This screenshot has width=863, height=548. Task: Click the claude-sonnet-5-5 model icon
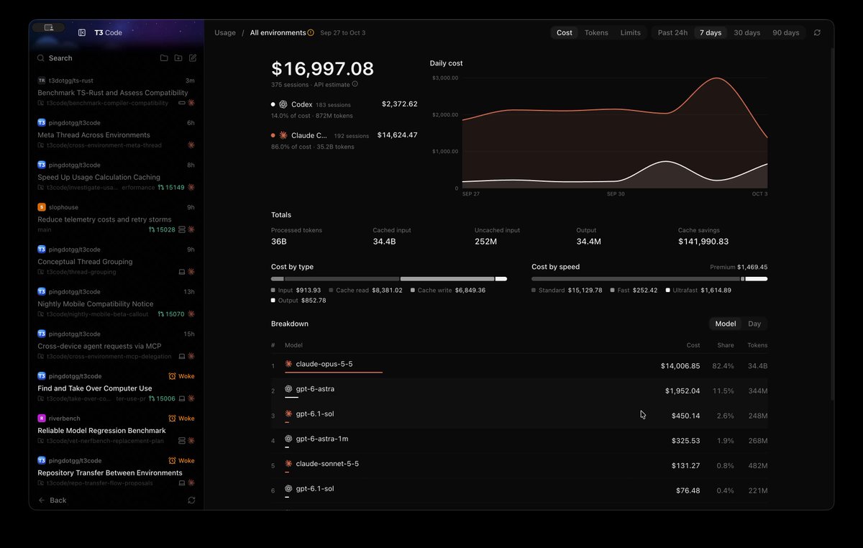point(288,464)
